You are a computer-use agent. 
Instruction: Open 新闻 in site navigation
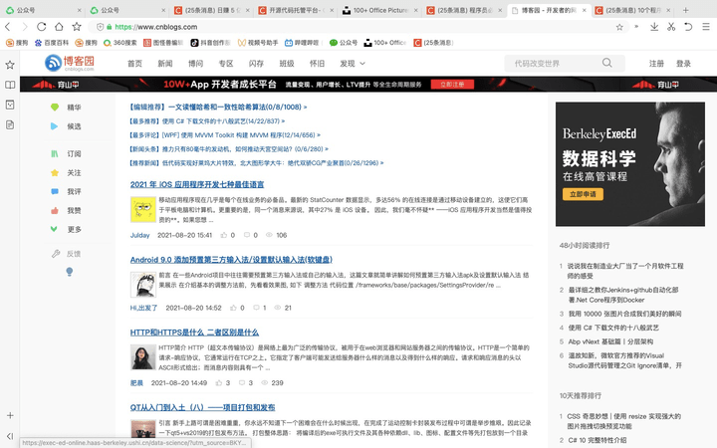pyautogui.click(x=165, y=64)
